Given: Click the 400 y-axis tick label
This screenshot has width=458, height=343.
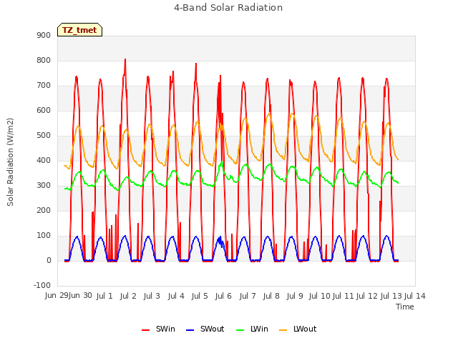Looking at the screenshot, I should pyautogui.click(x=44, y=160).
